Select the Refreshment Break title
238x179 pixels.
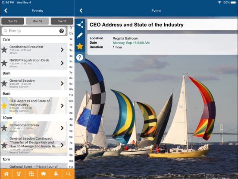point(25,125)
